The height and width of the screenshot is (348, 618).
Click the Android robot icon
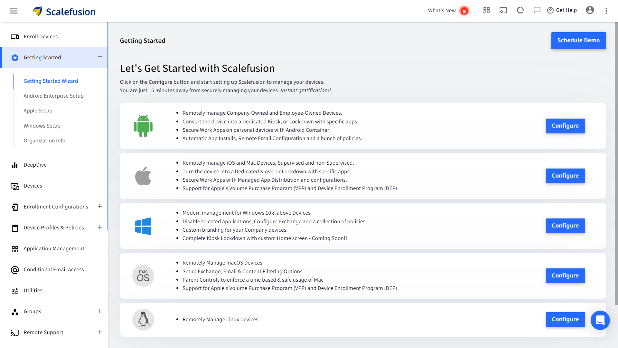coord(143,126)
